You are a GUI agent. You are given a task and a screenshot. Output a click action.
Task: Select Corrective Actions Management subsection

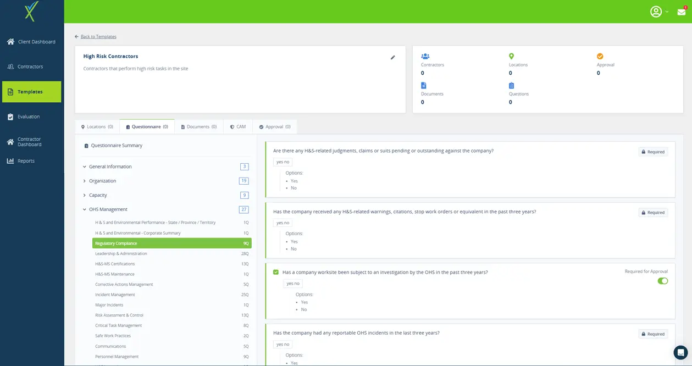click(171, 285)
